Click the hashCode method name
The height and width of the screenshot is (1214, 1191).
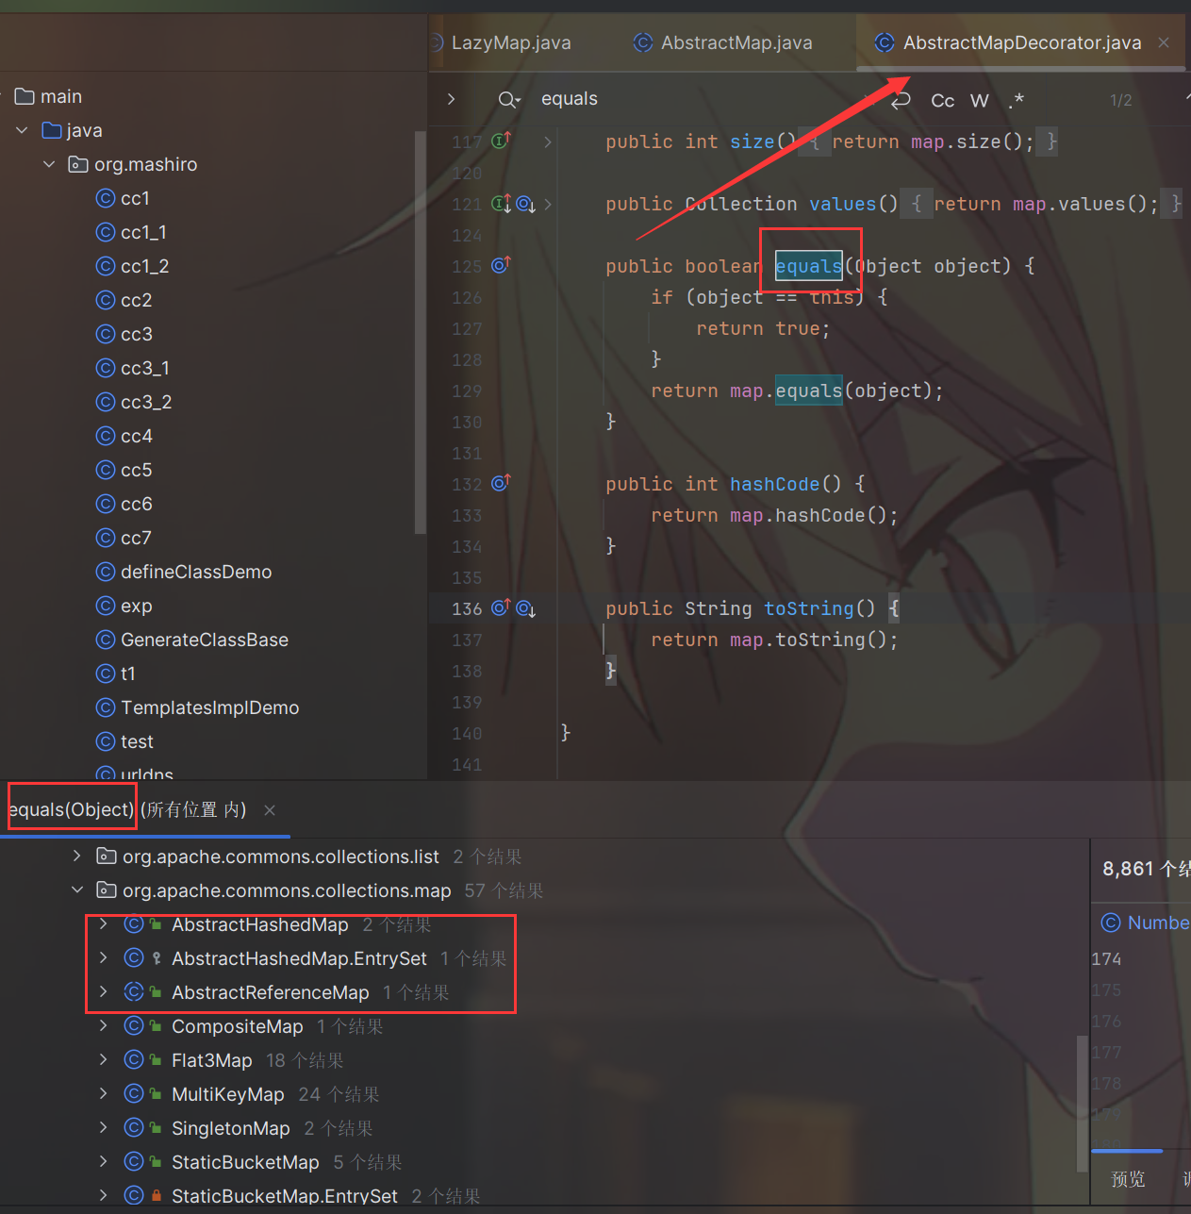coord(774,484)
